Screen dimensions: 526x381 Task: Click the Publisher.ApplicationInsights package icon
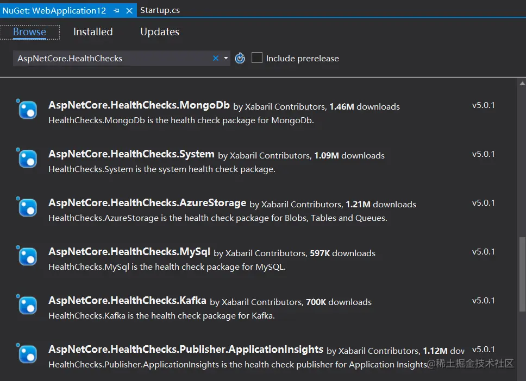(x=27, y=354)
